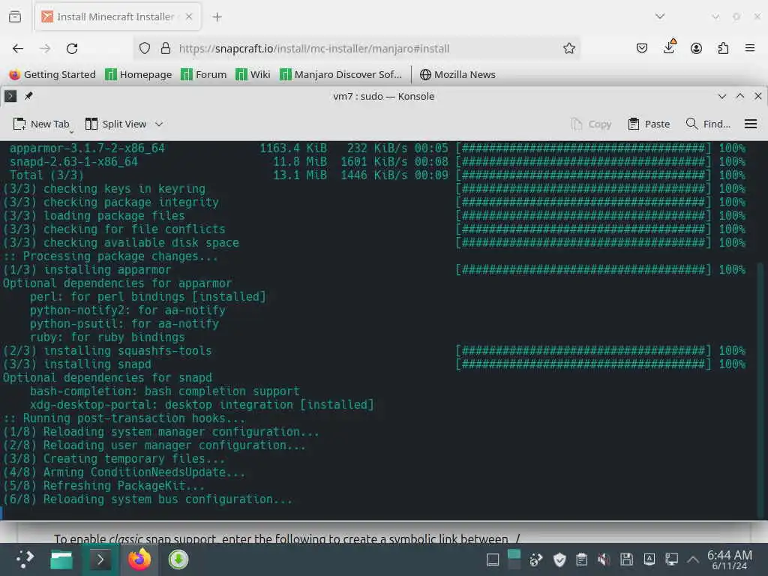
Task: Open the removable disks tray icon
Action: 626,559
